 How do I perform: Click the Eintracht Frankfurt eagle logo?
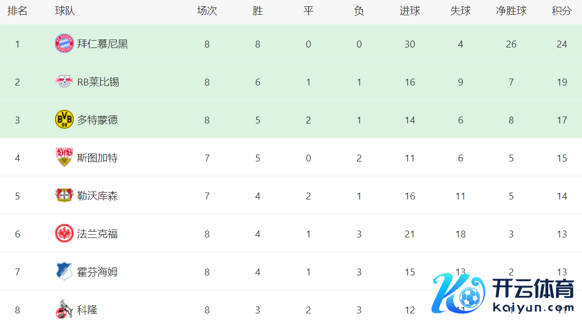coord(64,234)
